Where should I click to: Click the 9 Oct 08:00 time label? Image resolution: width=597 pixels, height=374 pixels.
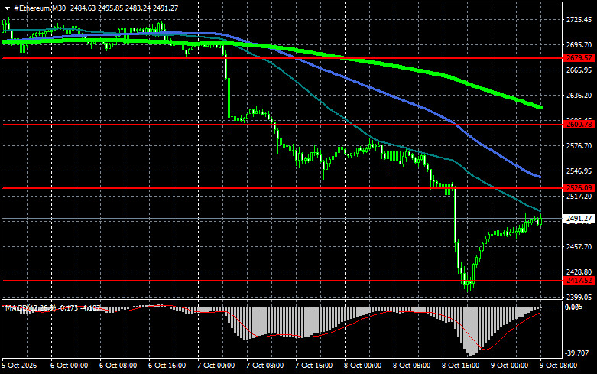(559, 366)
